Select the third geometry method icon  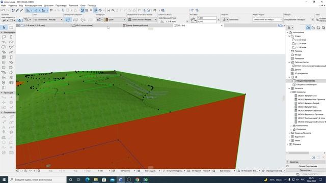pyautogui.click(x=83, y=19)
